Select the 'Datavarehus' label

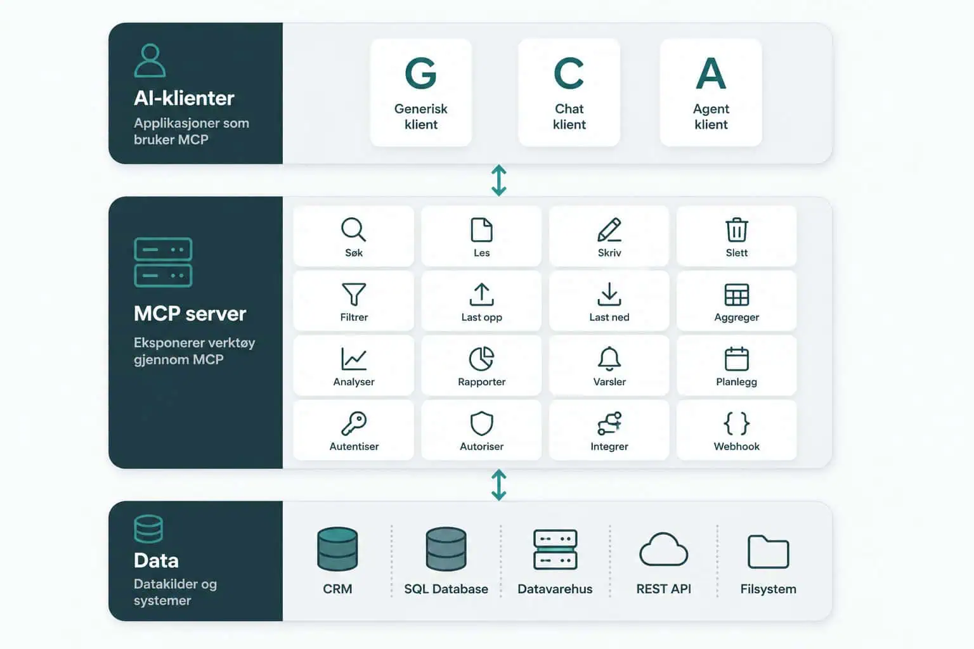555,589
